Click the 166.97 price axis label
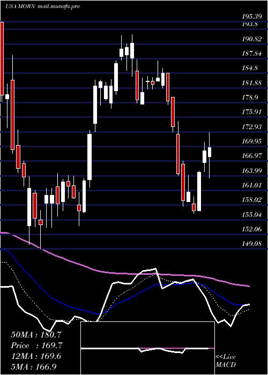268x375 pixels. [x=251, y=156]
